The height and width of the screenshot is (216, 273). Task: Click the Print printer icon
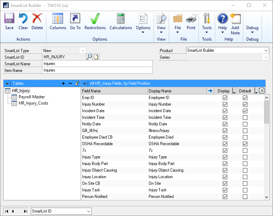[191, 19]
